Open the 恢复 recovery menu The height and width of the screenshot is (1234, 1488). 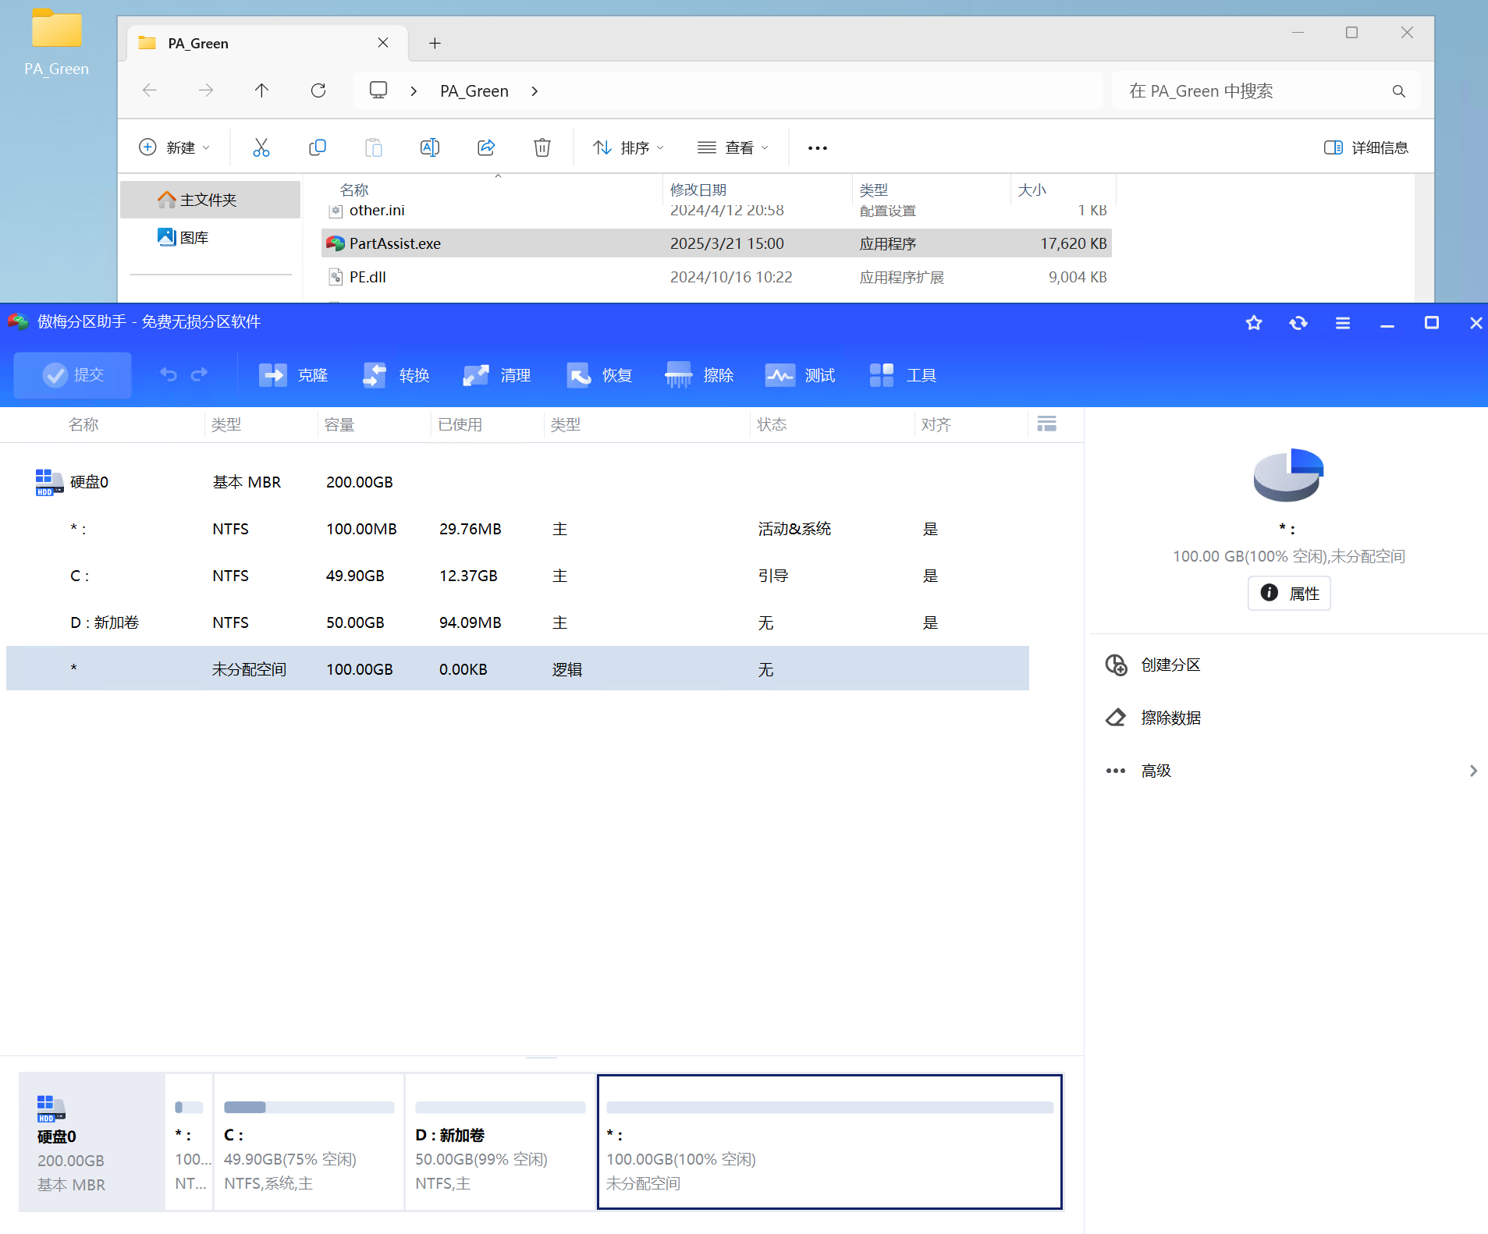click(x=598, y=375)
